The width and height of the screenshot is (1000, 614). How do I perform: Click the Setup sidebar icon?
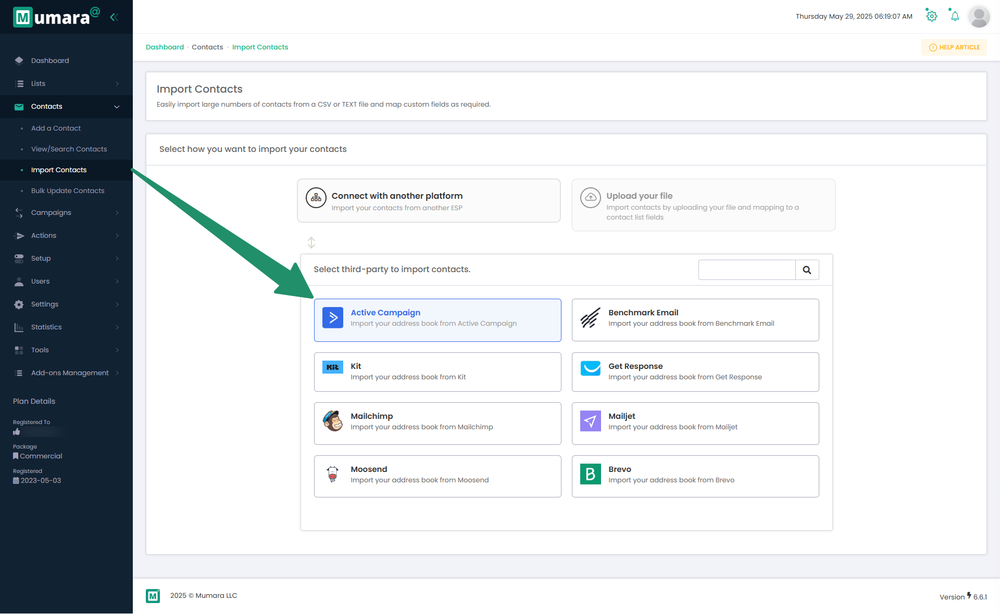pos(19,259)
